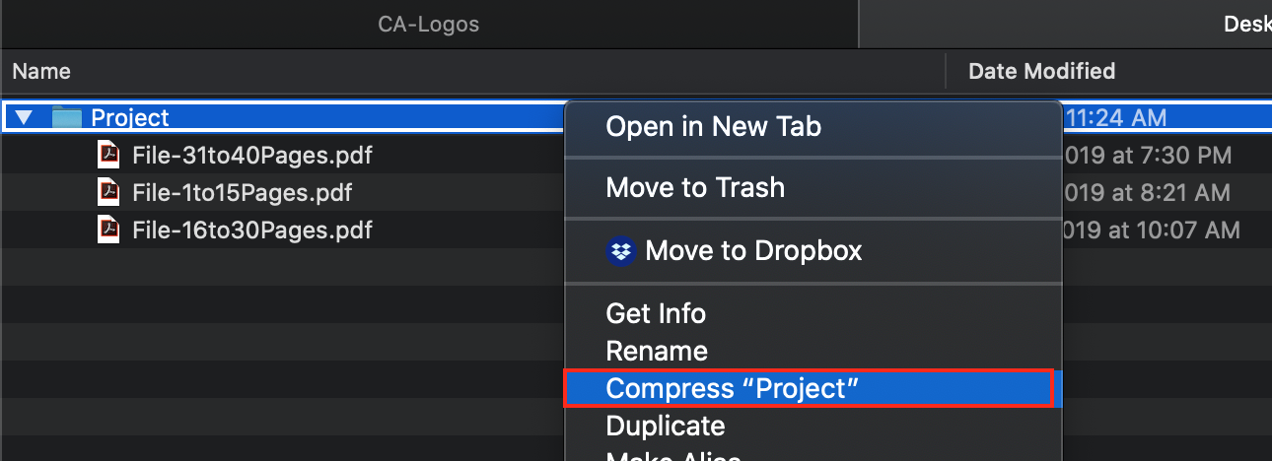This screenshot has width=1272, height=461.
Task: Select Move to Dropbox option
Action: coord(753,251)
